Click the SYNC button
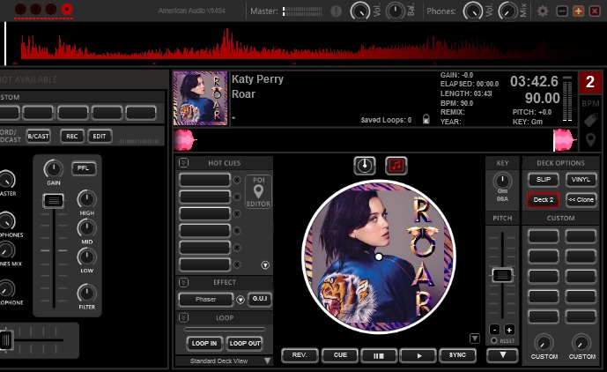The height and width of the screenshot is (372, 607). [457, 355]
